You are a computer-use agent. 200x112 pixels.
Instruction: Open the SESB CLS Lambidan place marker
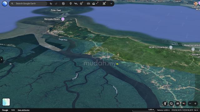tap(171, 47)
